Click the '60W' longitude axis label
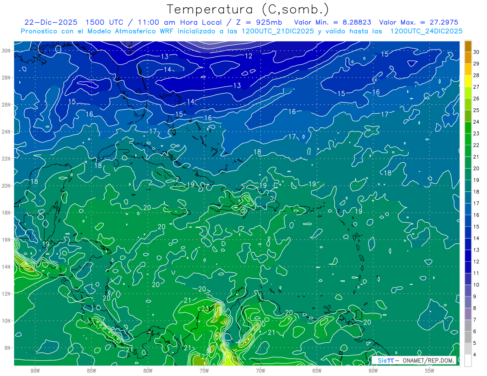The height and width of the screenshot is (376, 487). click(373, 371)
